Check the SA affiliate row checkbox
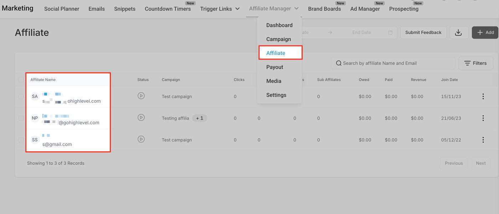This screenshot has height=214, width=499. click(21, 96)
